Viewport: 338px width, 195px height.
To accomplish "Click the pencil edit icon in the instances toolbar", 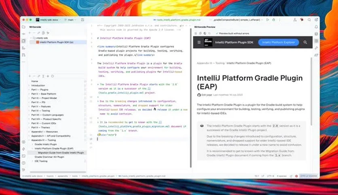I will (38, 33).
